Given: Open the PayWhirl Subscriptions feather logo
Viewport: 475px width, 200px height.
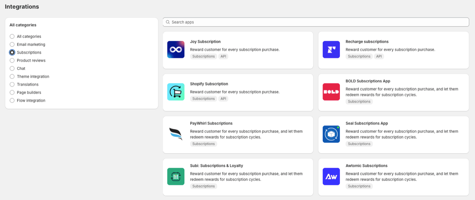Looking at the screenshot, I should pos(176,134).
